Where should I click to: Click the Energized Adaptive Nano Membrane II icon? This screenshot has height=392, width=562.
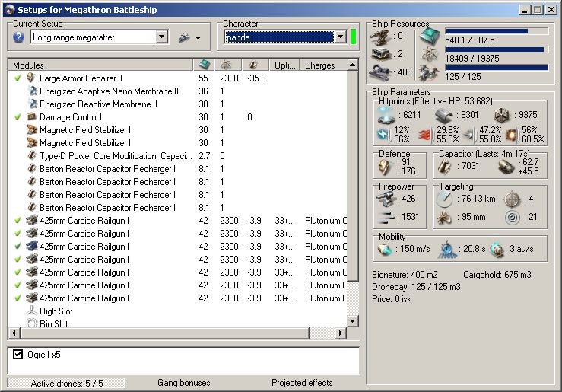tap(31, 91)
